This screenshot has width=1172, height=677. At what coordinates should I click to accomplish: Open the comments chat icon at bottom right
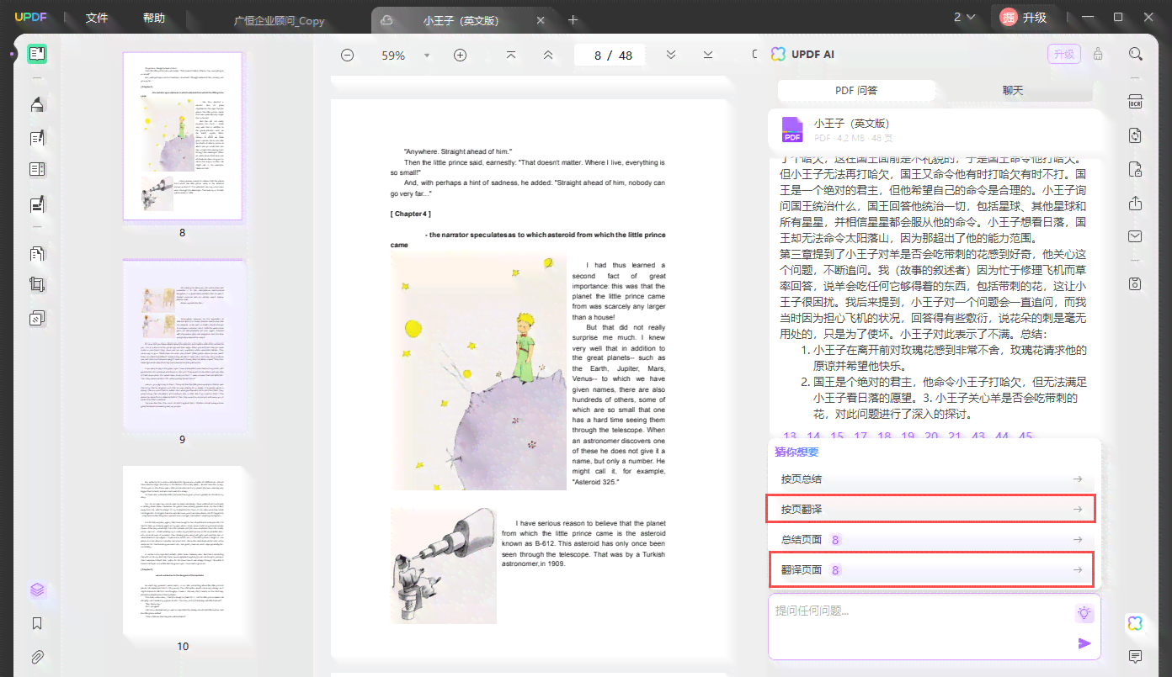[1135, 656]
